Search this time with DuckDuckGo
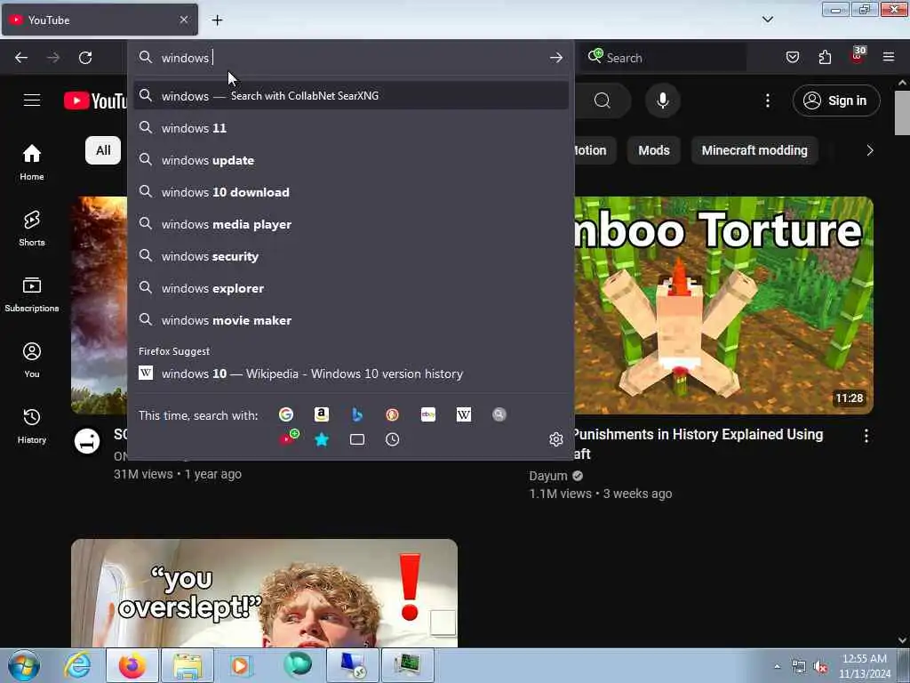Screen dimensions: 910x683 click(392, 414)
